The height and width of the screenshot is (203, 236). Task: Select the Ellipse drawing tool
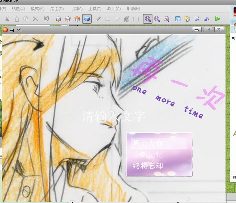coord(117,19)
